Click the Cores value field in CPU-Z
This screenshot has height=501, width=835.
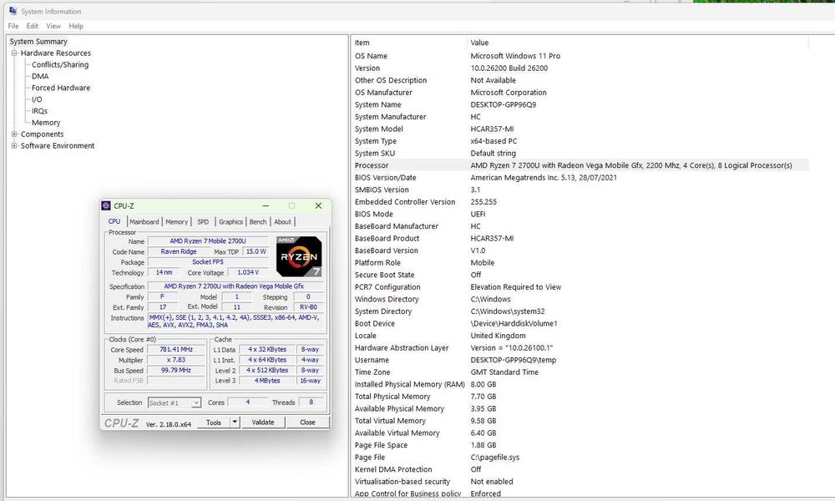248,402
